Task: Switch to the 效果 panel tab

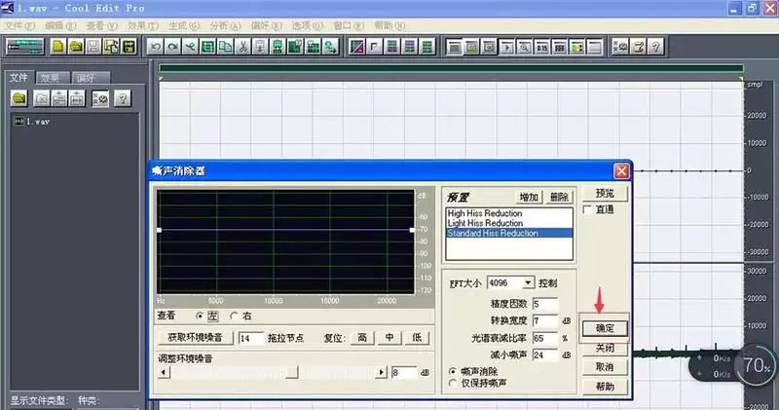Action: point(53,78)
